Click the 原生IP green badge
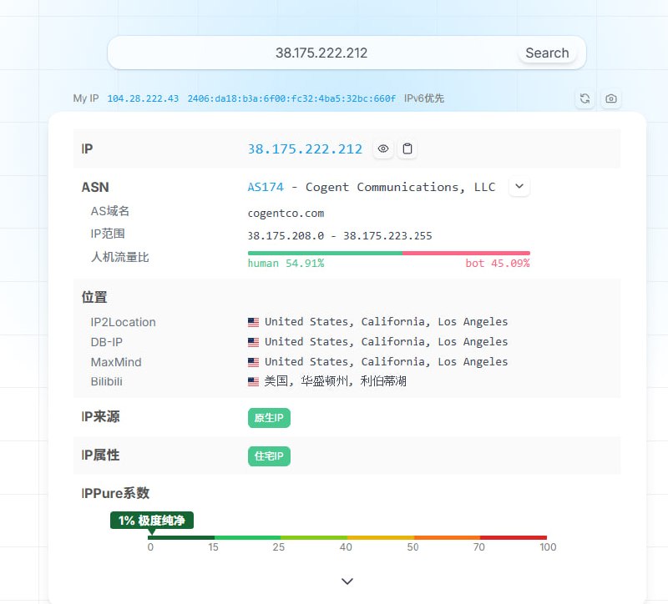Screen dimensions: 668x604 [269, 418]
